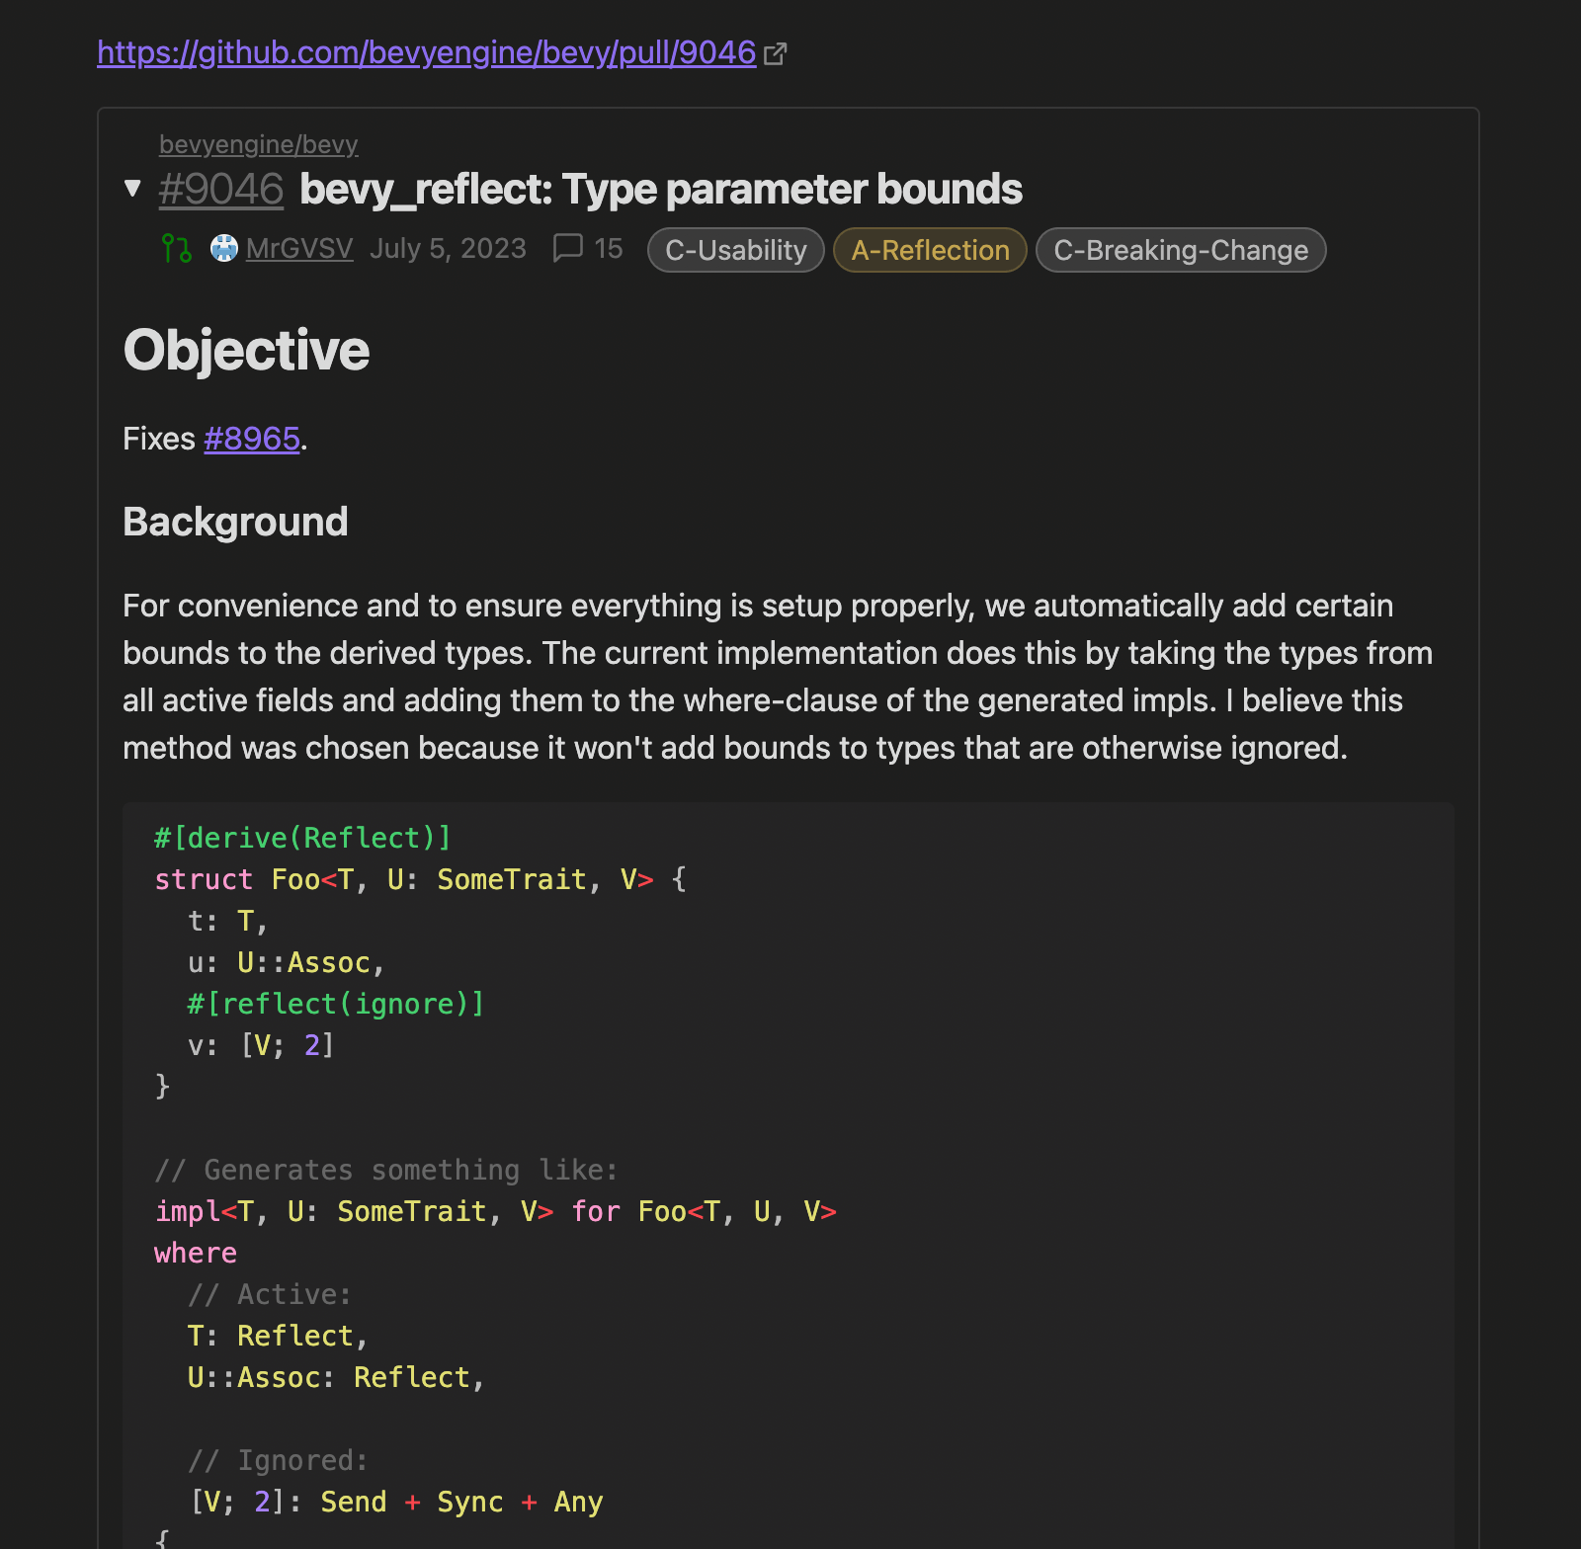Click the '// Generates something like:' comment
The image size is (1581, 1549).
click(386, 1170)
